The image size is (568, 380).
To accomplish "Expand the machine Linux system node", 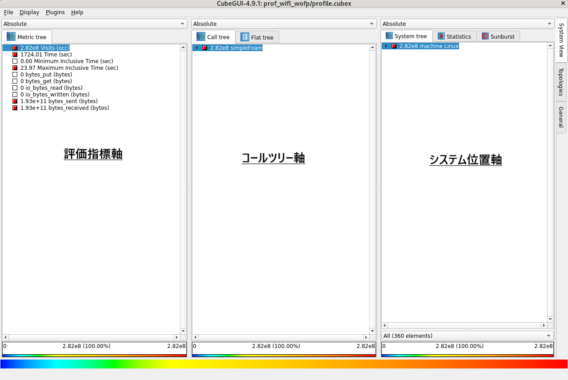I will coord(386,46).
